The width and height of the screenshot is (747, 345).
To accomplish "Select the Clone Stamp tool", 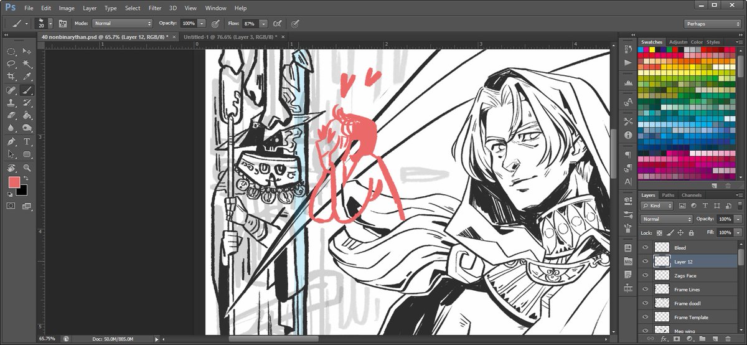I will pyautogui.click(x=11, y=103).
